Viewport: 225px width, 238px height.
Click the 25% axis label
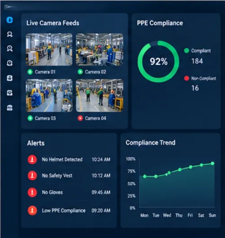point(131,196)
